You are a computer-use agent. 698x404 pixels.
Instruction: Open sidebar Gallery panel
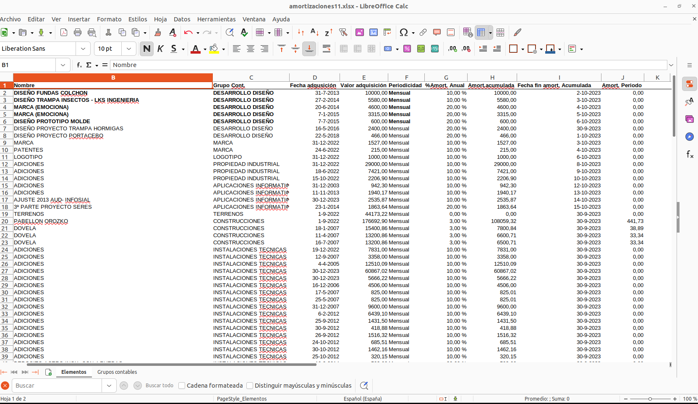(x=690, y=119)
